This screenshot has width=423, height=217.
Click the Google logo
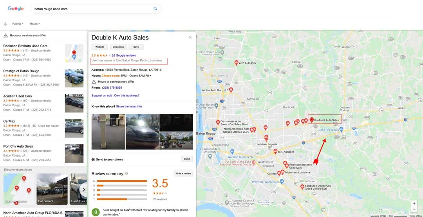(x=16, y=9)
